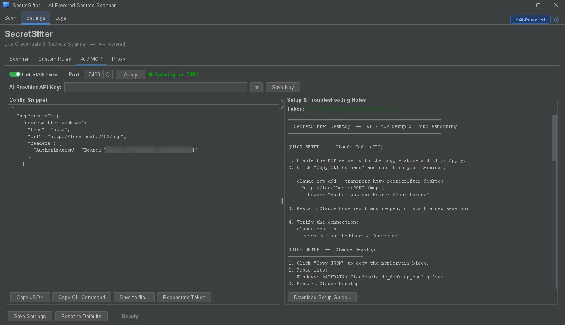Click the "claude mcp list" line in notes
565x325 pixels.
pyautogui.click(x=318, y=229)
